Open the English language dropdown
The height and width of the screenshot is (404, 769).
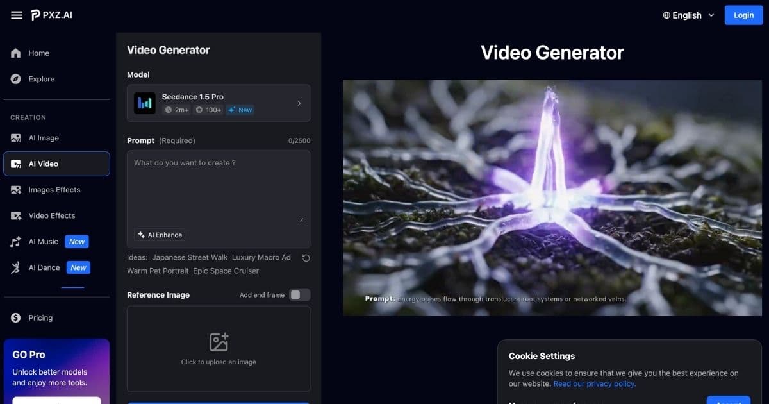688,15
